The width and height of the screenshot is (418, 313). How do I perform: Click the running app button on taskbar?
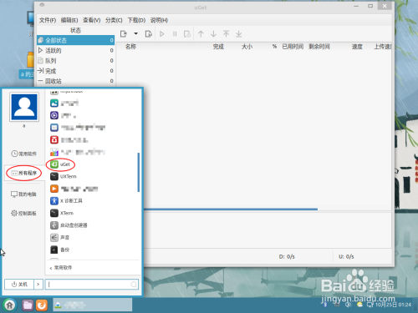93,305
